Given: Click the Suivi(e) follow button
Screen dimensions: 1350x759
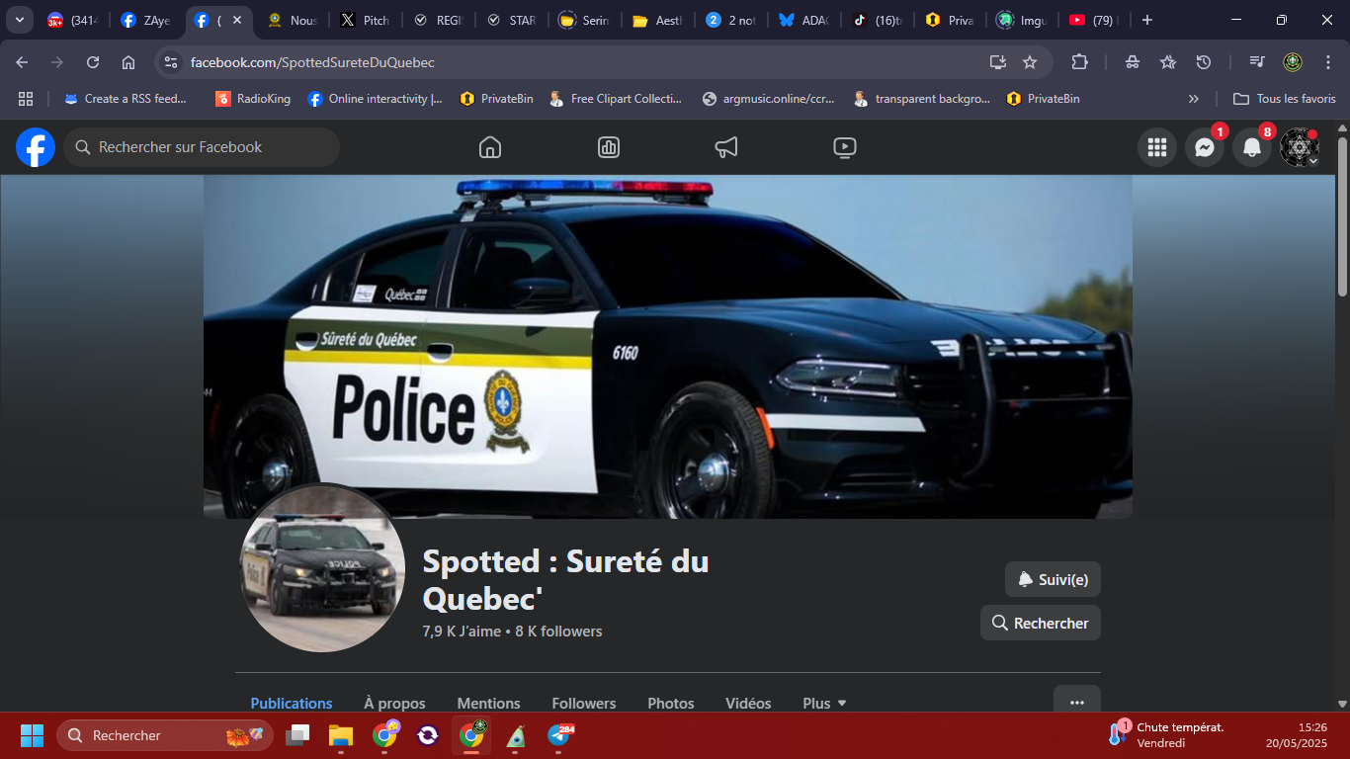Looking at the screenshot, I should pyautogui.click(x=1053, y=579).
